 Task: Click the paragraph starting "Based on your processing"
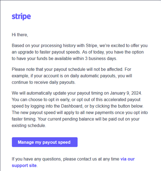pyautogui.click(x=80, y=52)
